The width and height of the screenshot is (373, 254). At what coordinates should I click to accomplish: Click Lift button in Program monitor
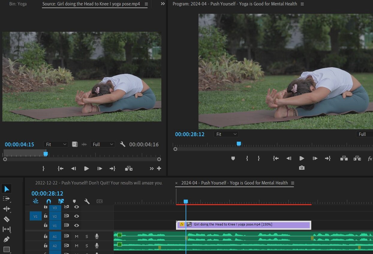coord(344,158)
